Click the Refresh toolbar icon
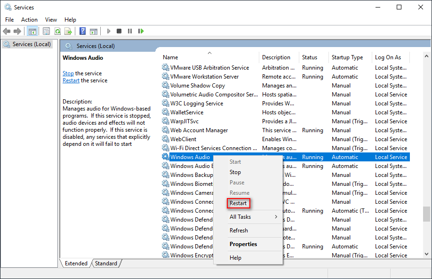The height and width of the screenshot is (279, 432). point(57,31)
